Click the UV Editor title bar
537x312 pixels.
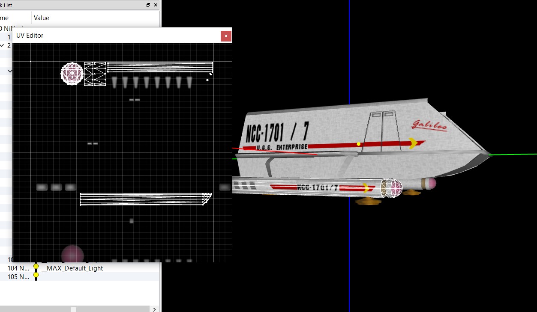click(117, 36)
